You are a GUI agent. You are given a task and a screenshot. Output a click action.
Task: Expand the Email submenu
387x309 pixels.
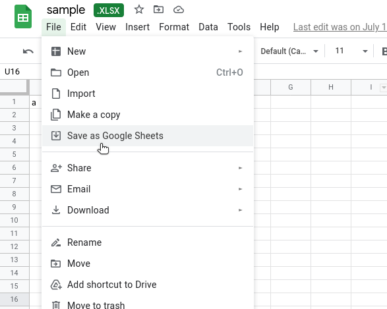point(148,189)
